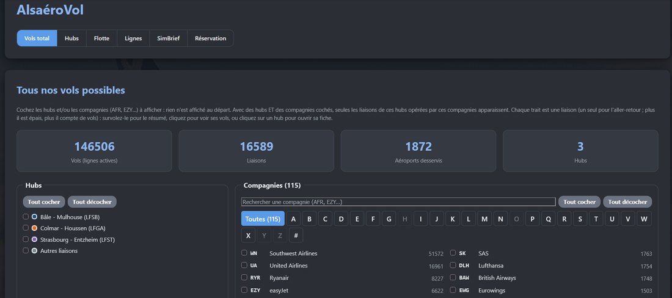Filter companies by letter E
Image resolution: width=672 pixels, height=298 pixels.
point(357,219)
